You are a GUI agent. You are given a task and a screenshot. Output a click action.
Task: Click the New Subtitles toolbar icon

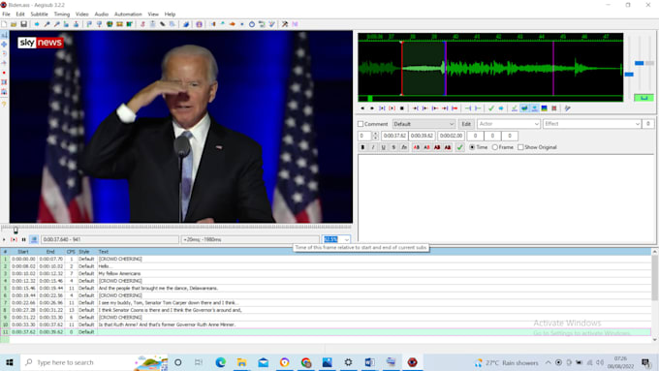4,24
